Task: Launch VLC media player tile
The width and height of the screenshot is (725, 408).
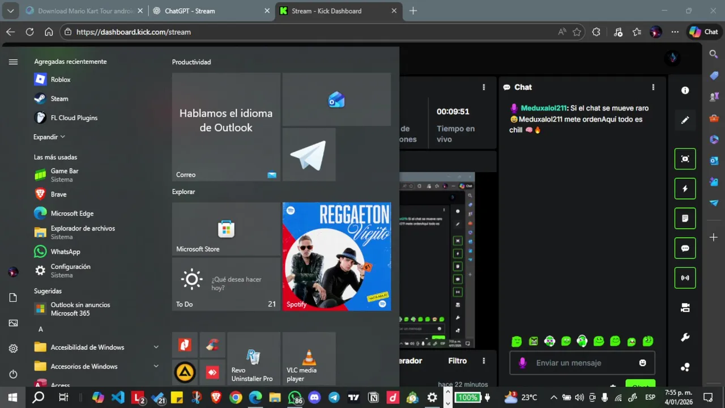Action: click(x=309, y=359)
